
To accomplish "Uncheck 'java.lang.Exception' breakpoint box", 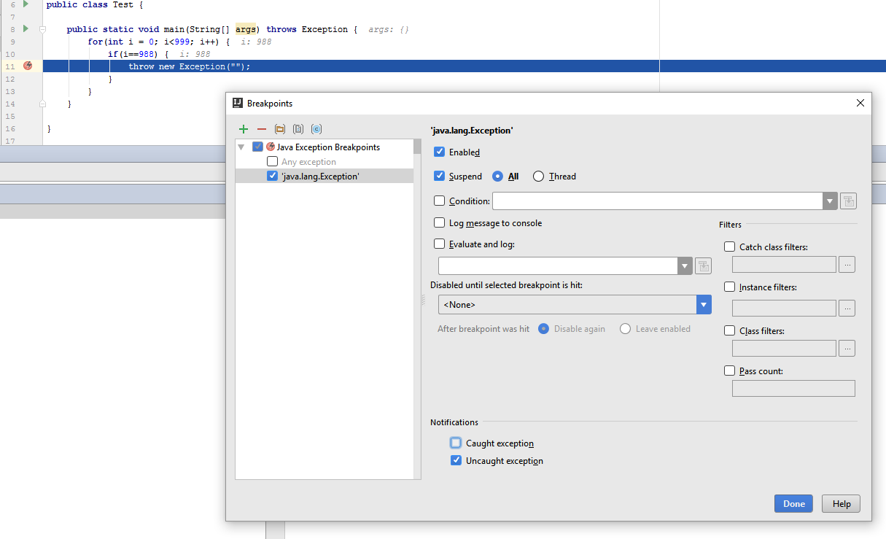I will click(272, 176).
